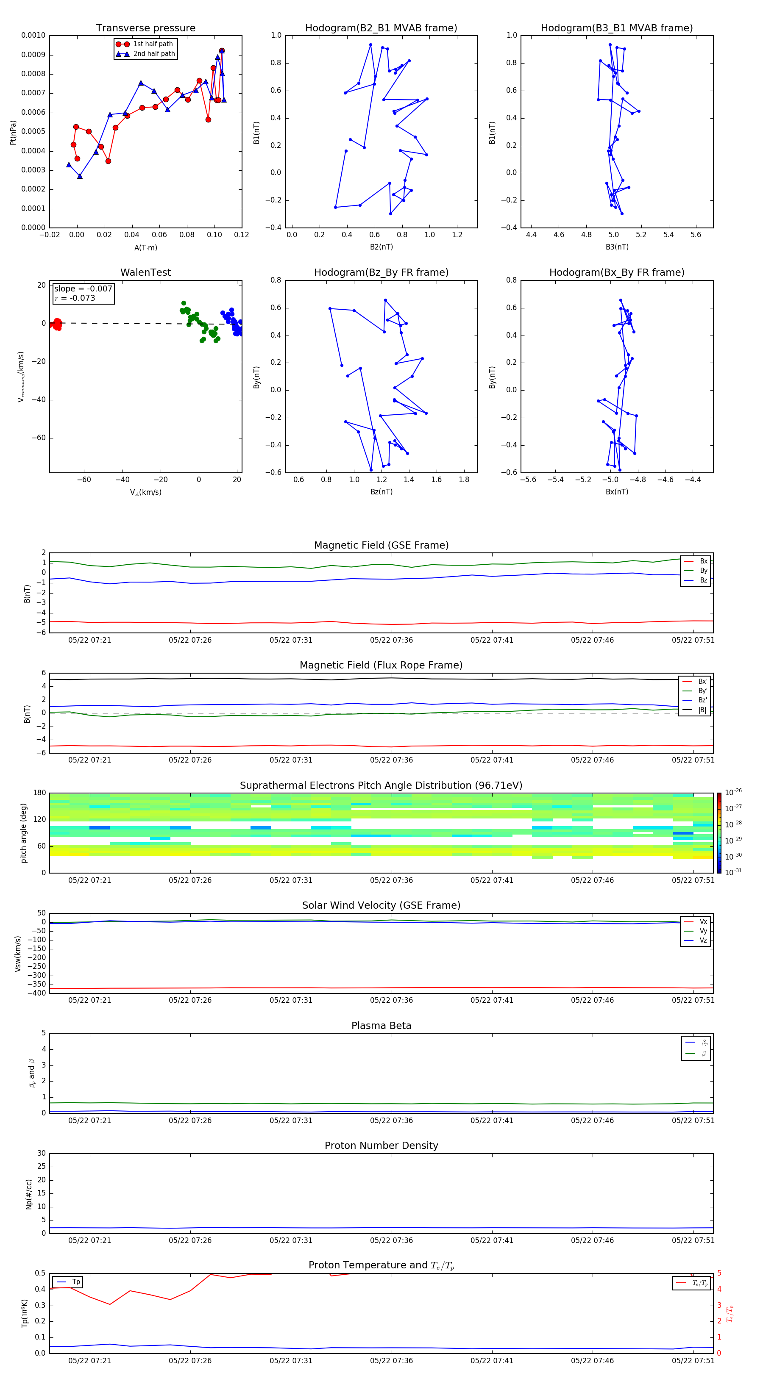The height and width of the screenshot is (1398, 763).
Task: Click the Suprathermal Electrons Pitch Angle Distribution title
Action: 381,785
